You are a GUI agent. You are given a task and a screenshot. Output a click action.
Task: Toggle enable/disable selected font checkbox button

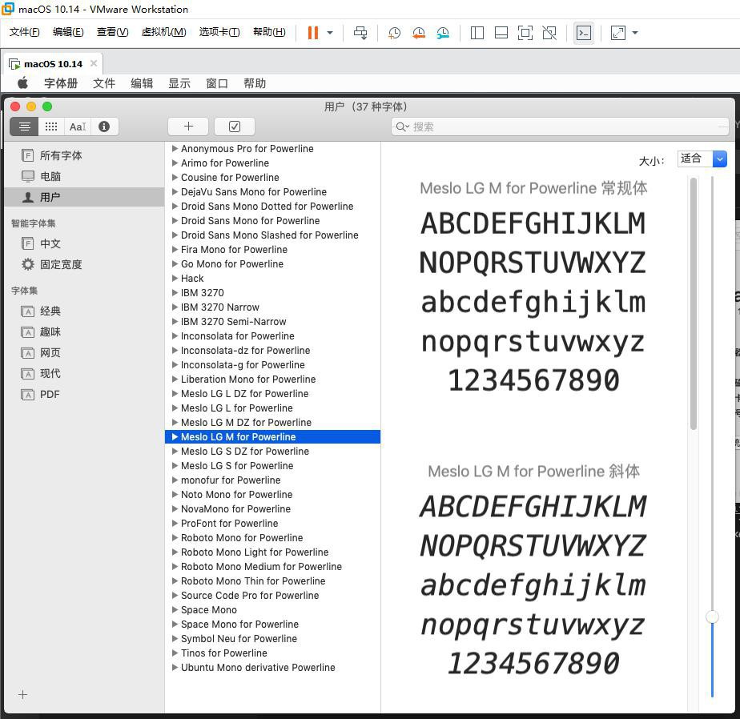[x=235, y=126]
